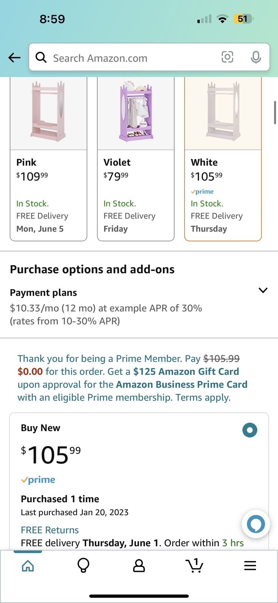Image resolution: width=278 pixels, height=603 pixels.
Task: Open the lightbulb Inspire tab
Action: [x=83, y=566]
